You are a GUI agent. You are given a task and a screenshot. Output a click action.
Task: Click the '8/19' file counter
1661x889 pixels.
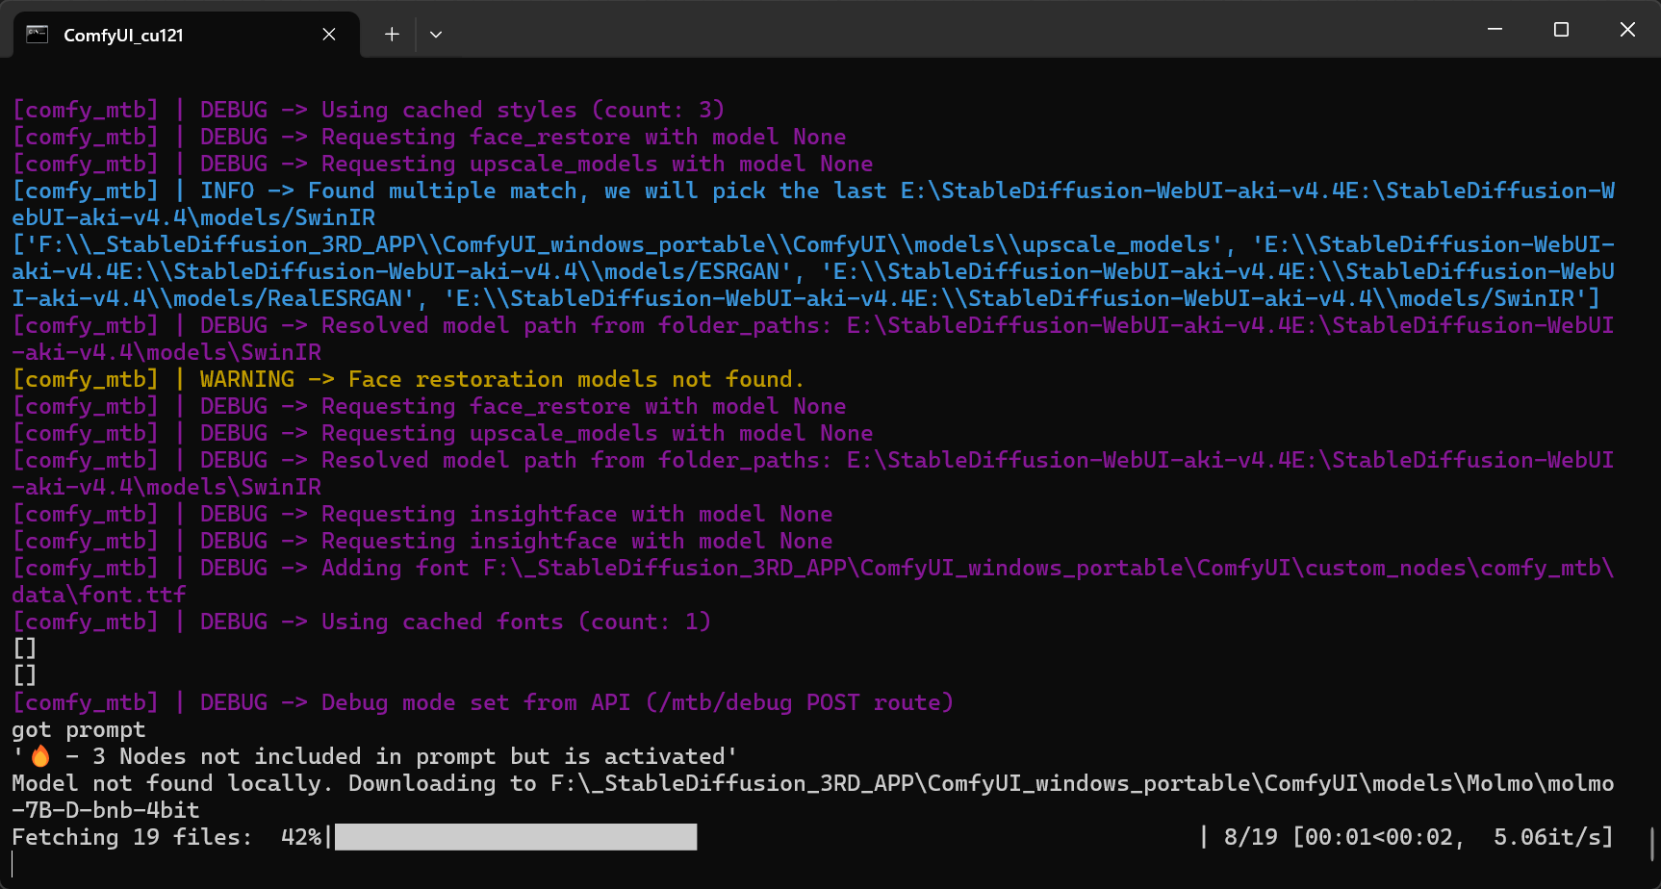(x=1251, y=837)
